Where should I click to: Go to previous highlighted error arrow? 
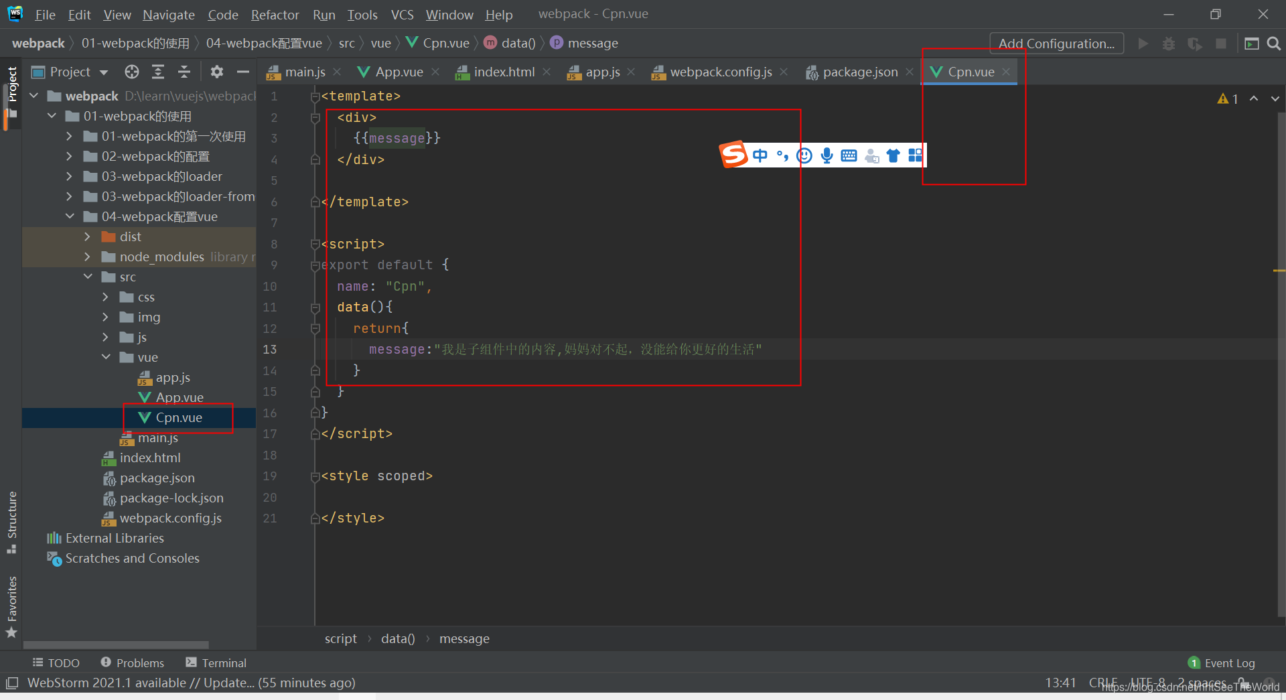click(1254, 98)
